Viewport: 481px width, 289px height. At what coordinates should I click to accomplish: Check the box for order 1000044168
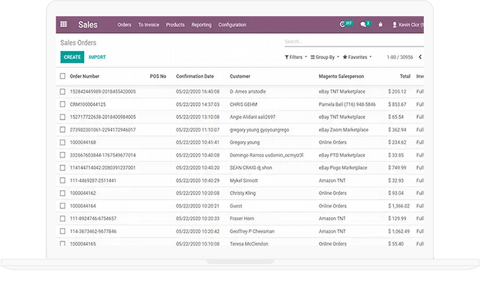click(63, 142)
